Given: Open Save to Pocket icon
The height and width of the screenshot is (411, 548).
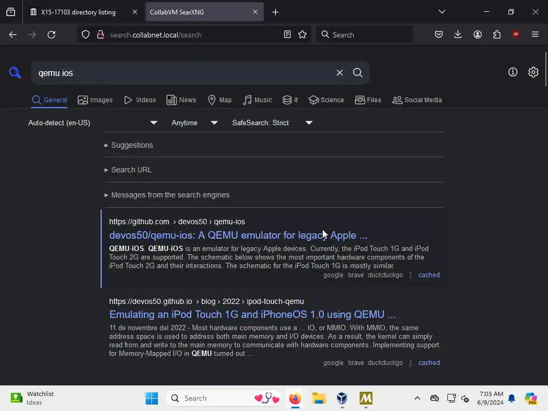Looking at the screenshot, I should [x=439, y=34].
